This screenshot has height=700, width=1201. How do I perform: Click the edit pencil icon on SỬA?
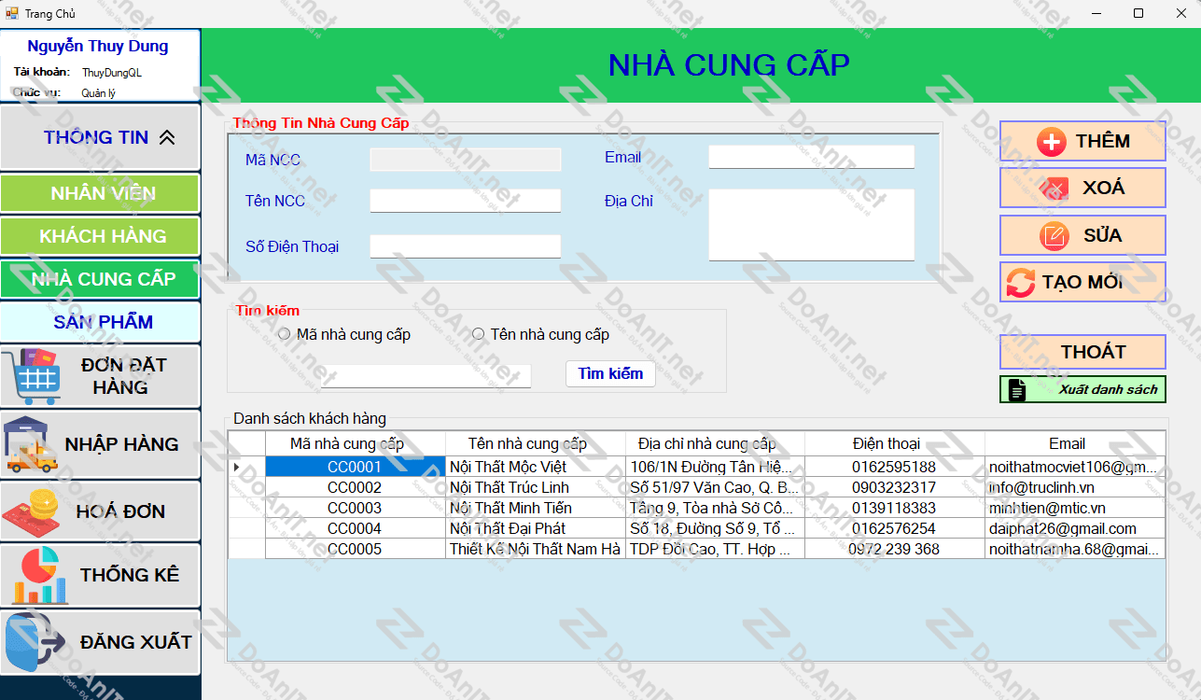1054,235
